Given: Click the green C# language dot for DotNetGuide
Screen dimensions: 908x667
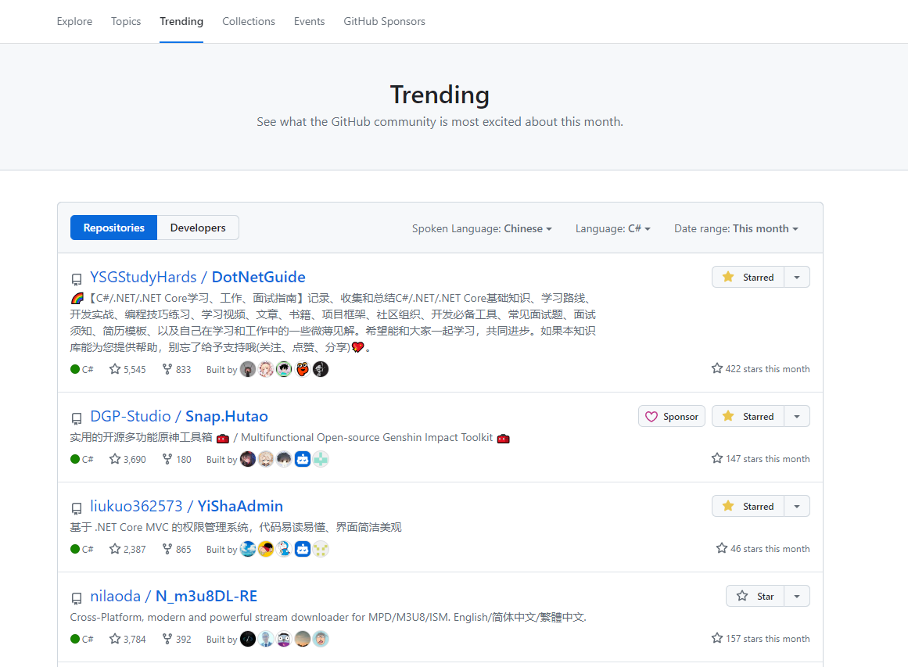Looking at the screenshot, I should click(x=75, y=369).
